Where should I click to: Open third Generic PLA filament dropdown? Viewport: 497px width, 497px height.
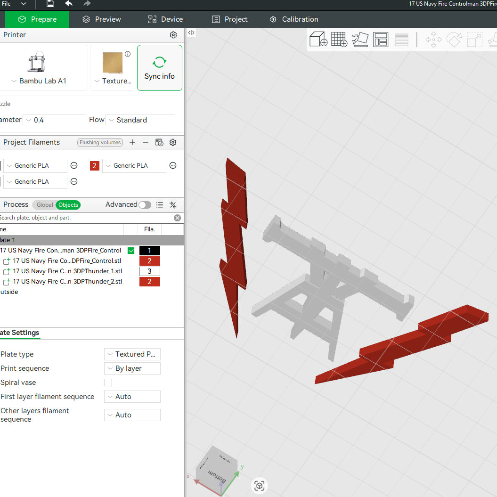tap(35, 182)
